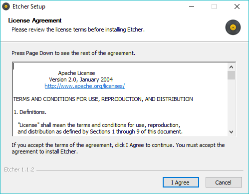The width and height of the screenshot is (249, 194).
Task: Close the Etcher Setup window
Action: coord(237,6)
